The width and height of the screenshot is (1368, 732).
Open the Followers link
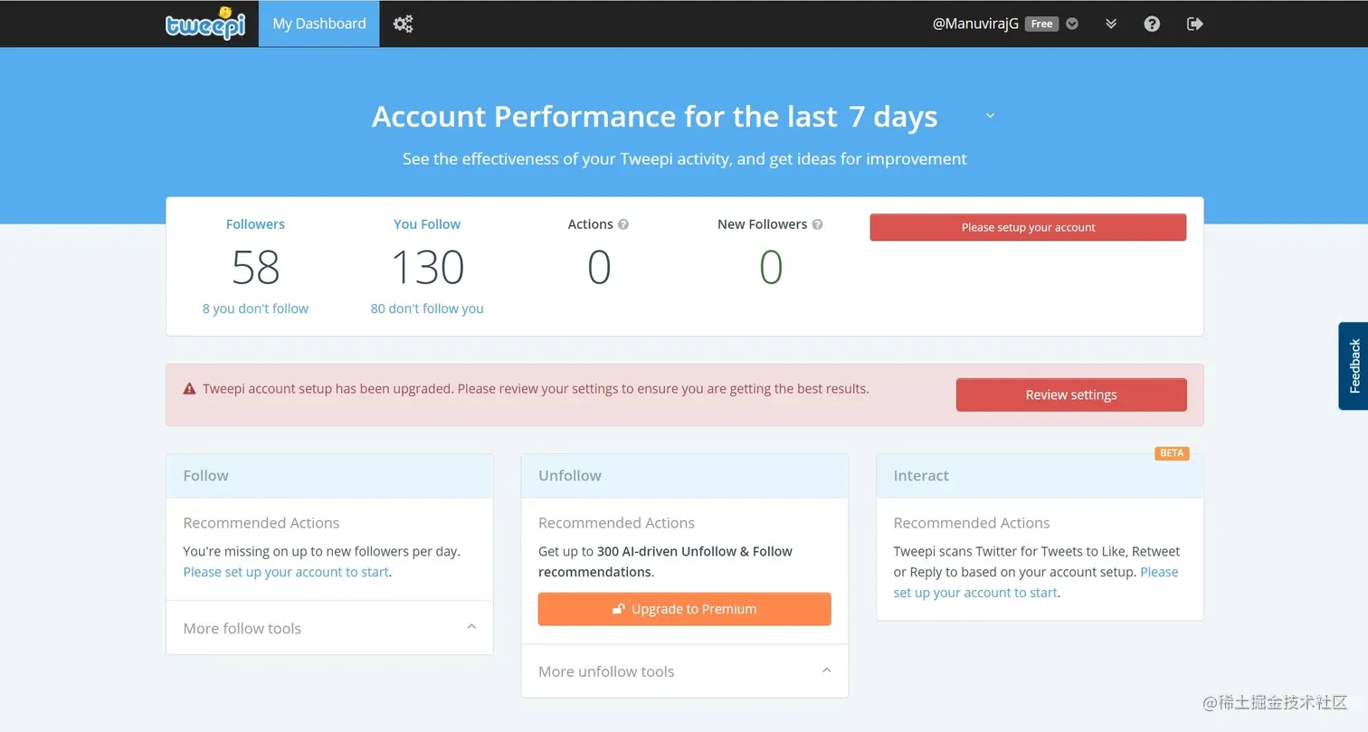pos(255,224)
